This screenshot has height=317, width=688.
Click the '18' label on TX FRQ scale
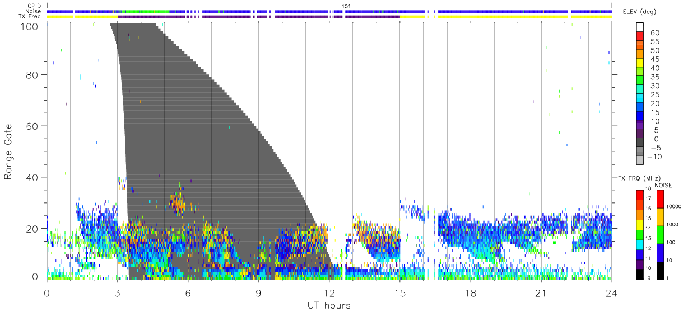click(649, 189)
